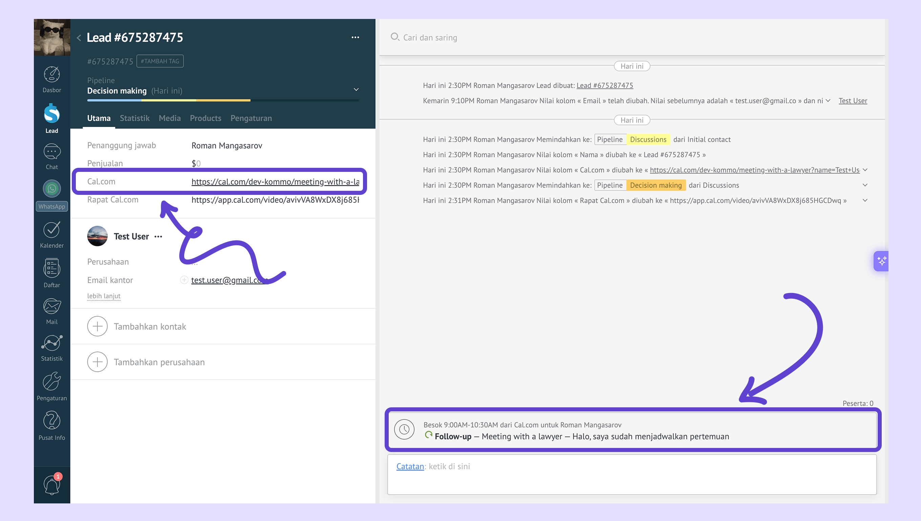
Task: Click the WhatsApp sidebar icon
Action: [51, 188]
